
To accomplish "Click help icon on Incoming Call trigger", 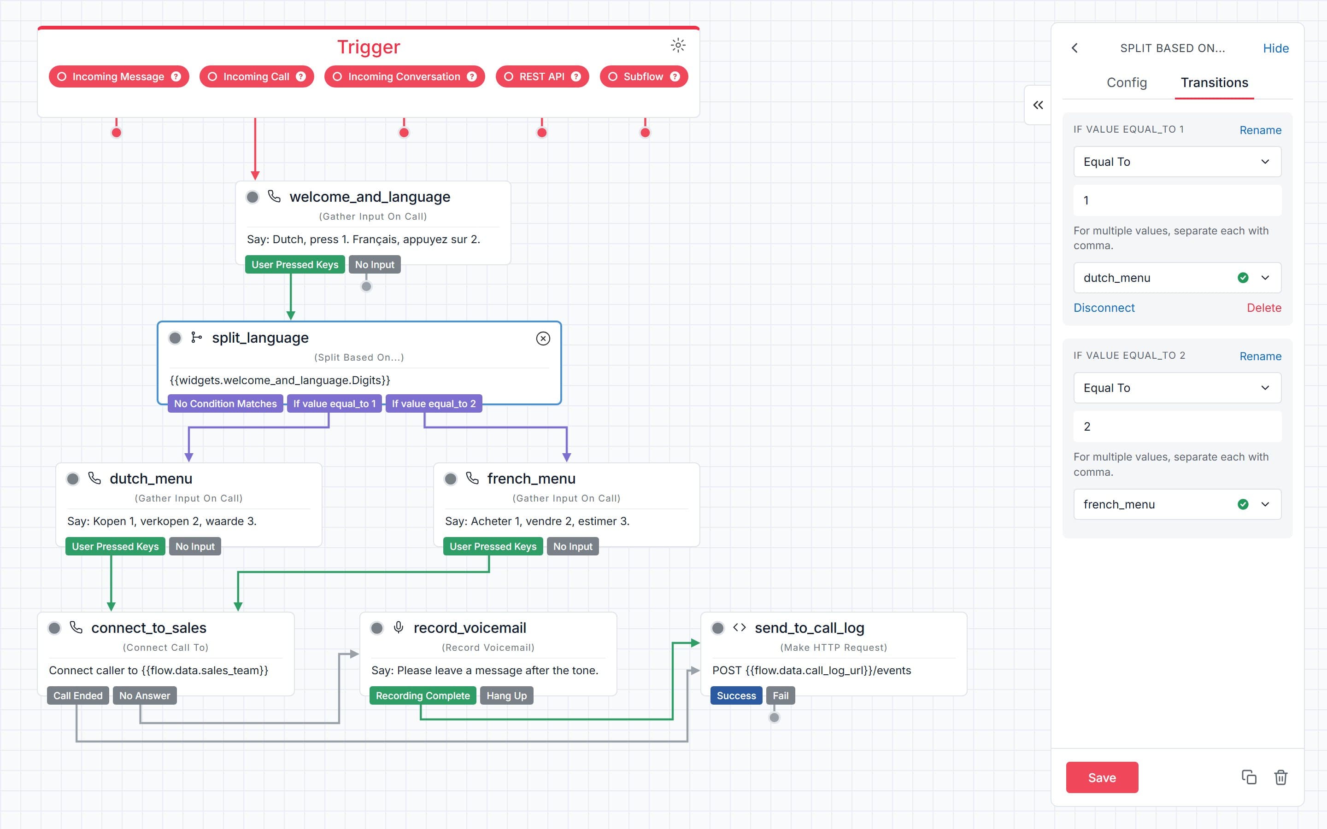I will click(300, 77).
